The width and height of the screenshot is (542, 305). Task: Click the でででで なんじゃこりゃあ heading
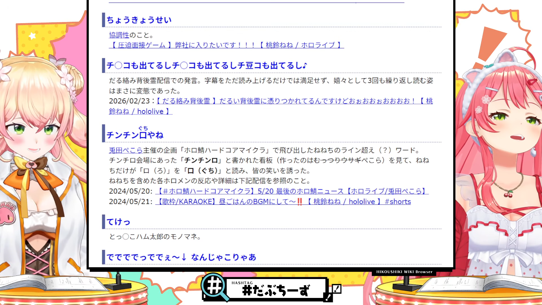pyautogui.click(x=181, y=257)
